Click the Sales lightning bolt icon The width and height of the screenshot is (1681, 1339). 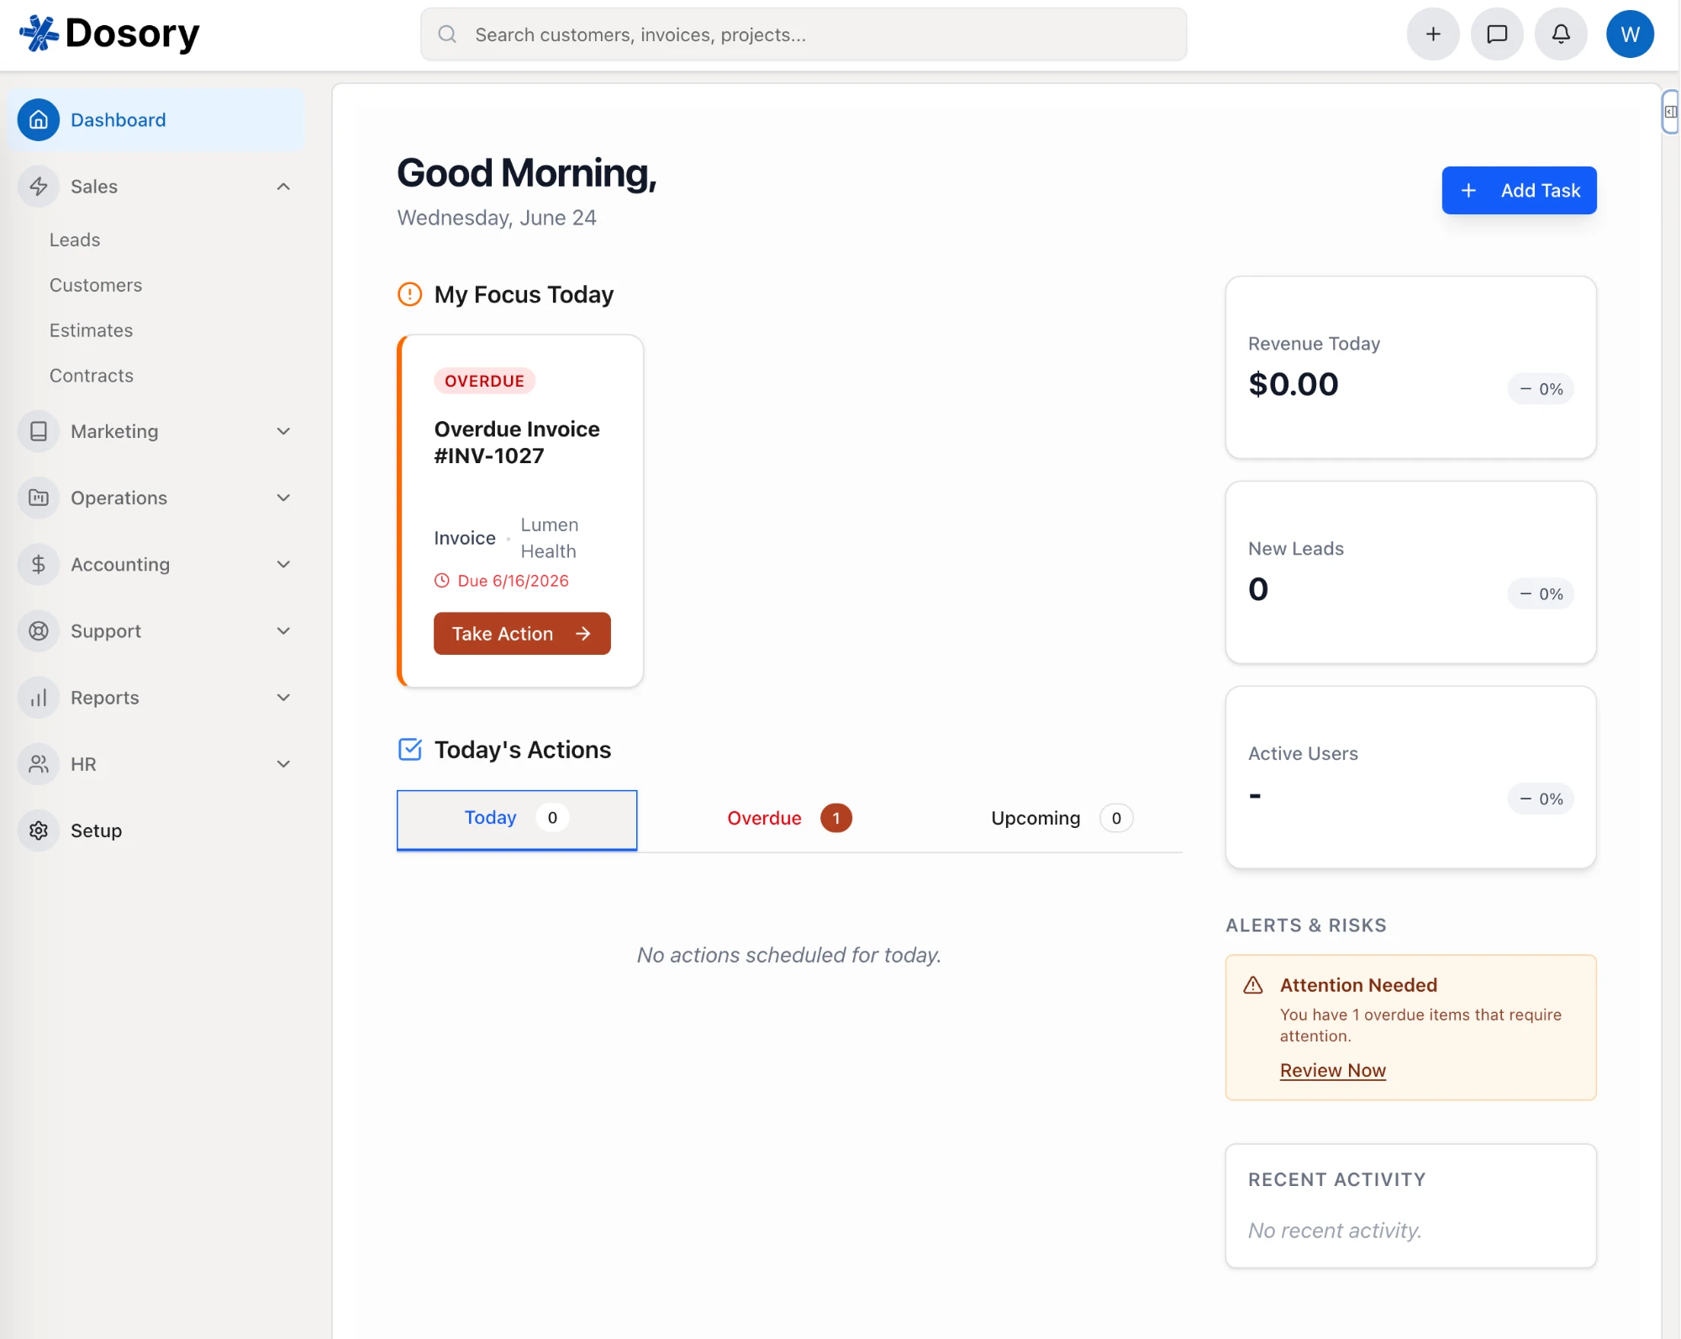(x=39, y=187)
